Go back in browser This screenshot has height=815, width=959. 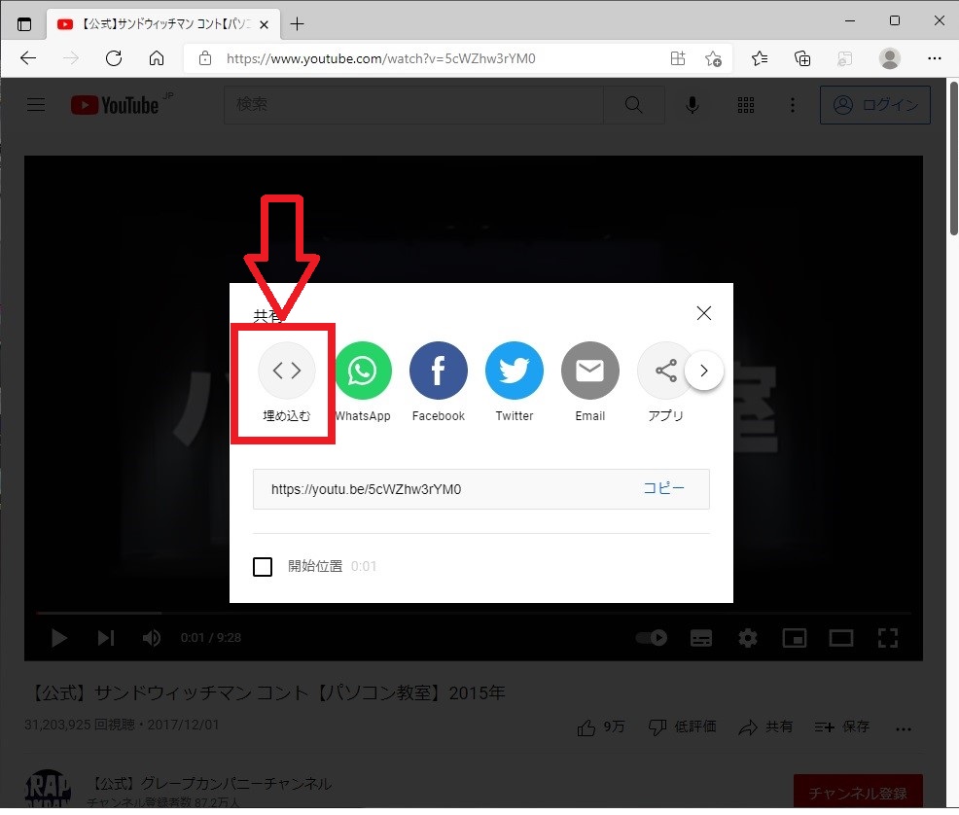tap(28, 58)
